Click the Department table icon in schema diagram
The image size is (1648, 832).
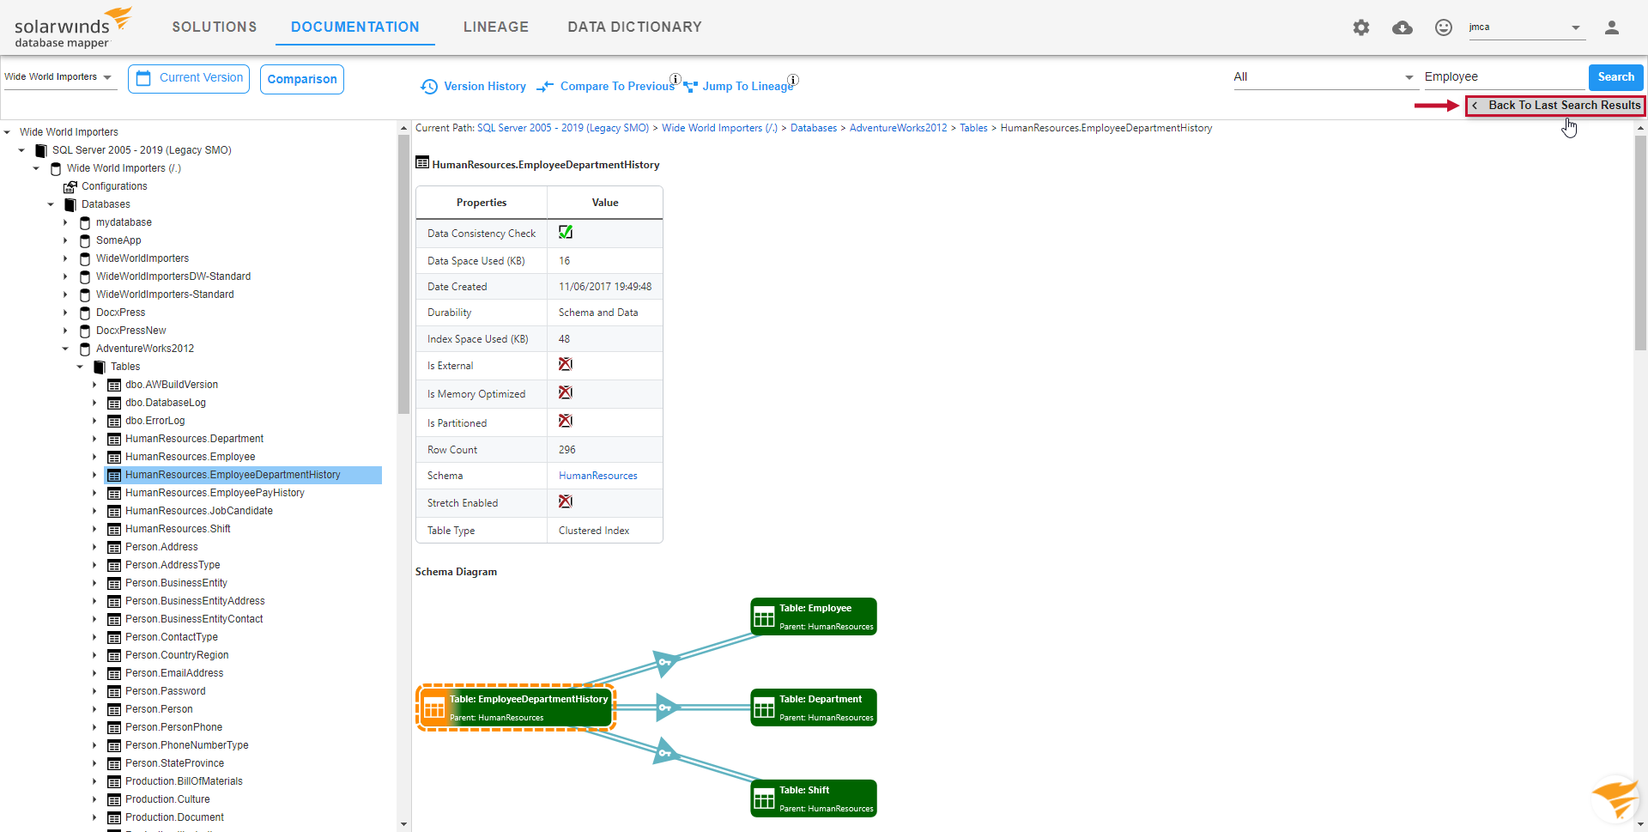(x=764, y=708)
